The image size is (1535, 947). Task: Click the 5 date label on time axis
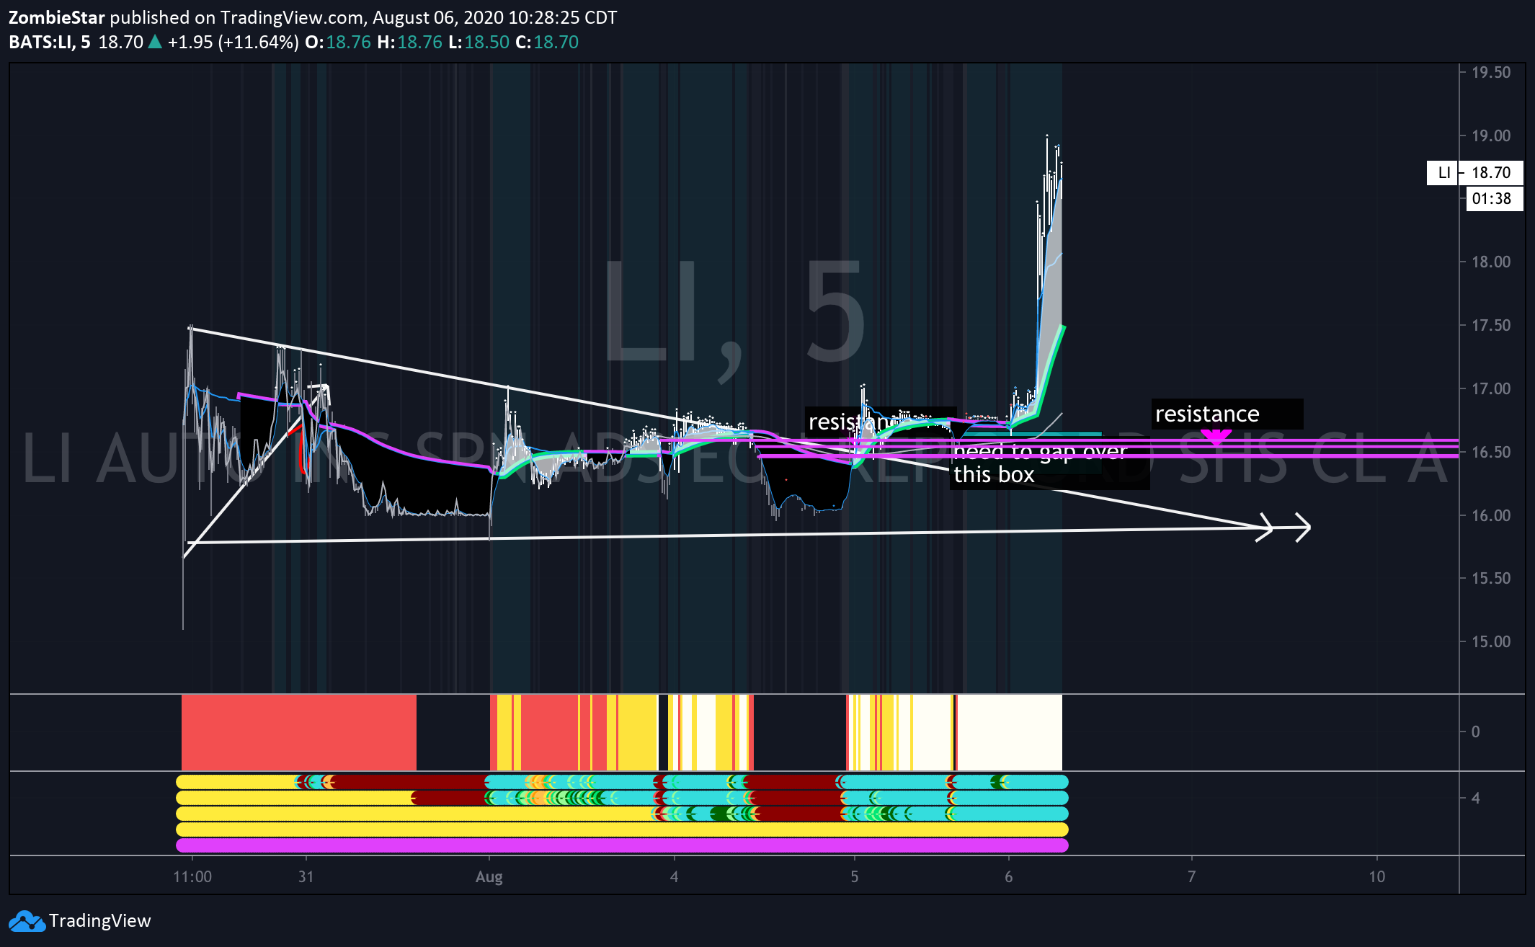tap(855, 876)
